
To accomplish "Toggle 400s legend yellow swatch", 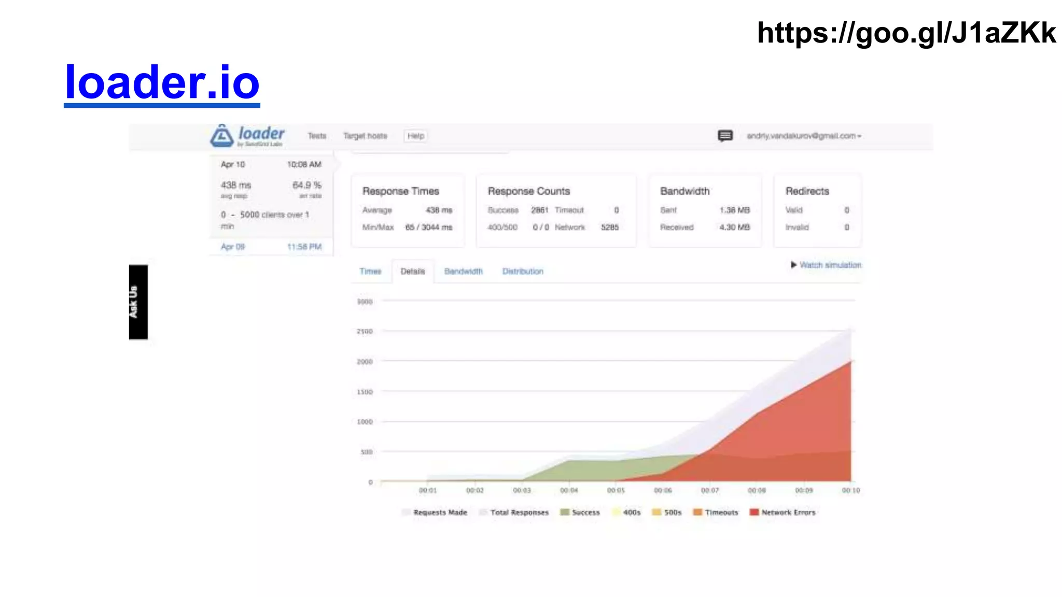I will click(x=616, y=513).
